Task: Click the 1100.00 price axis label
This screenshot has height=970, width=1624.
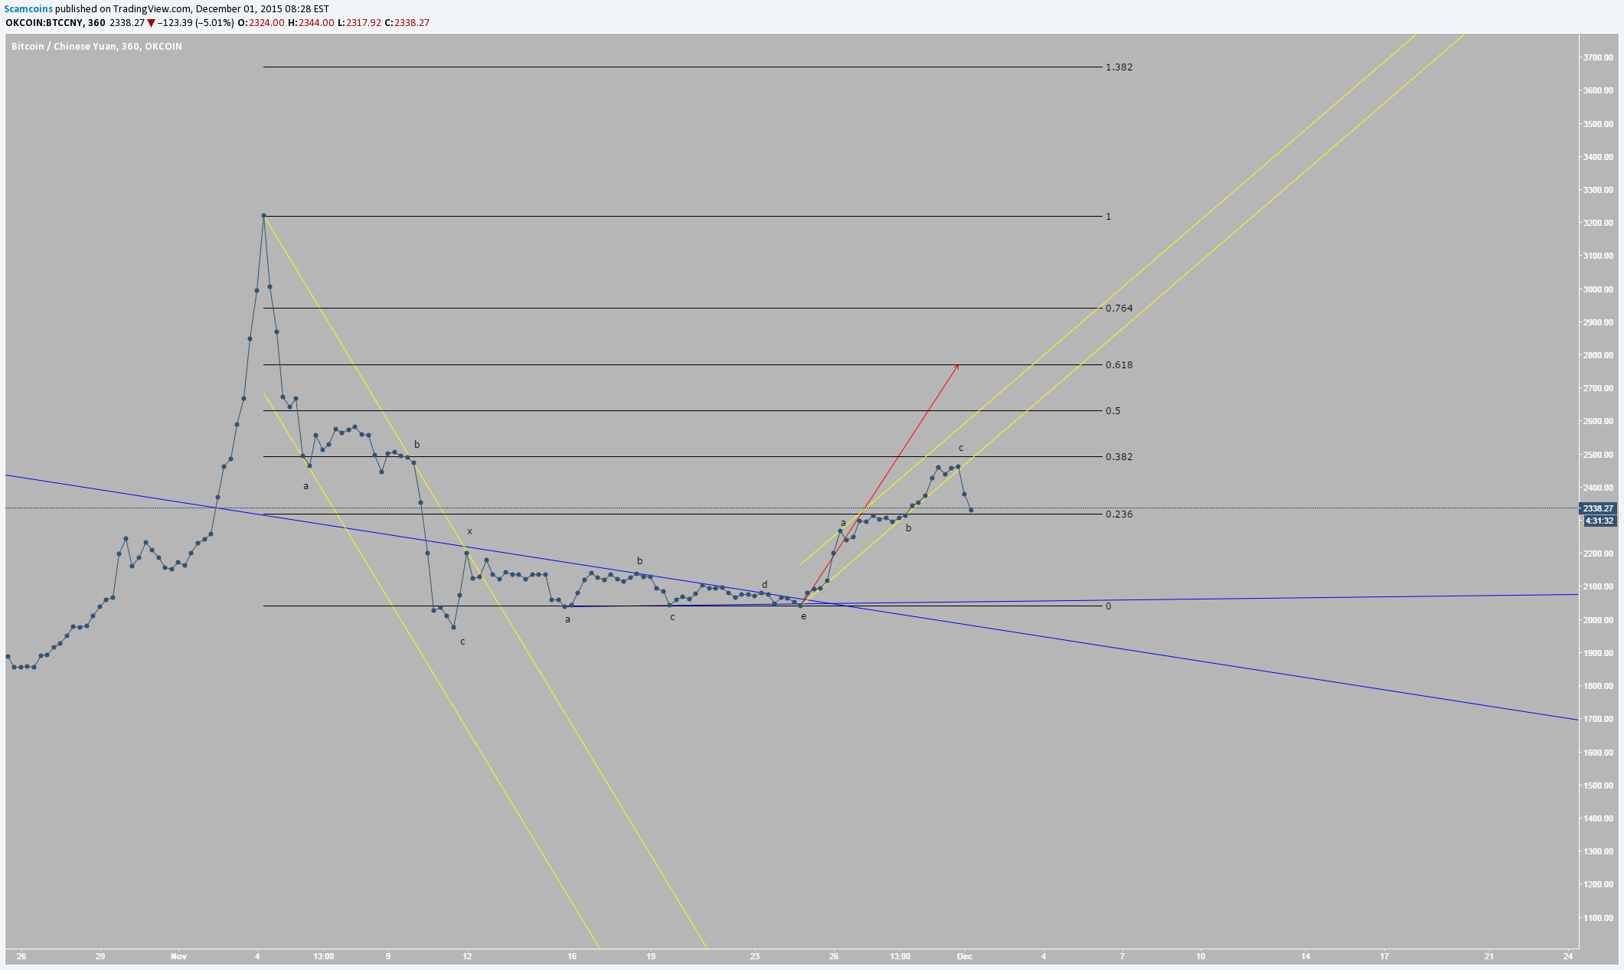Action: [1598, 918]
